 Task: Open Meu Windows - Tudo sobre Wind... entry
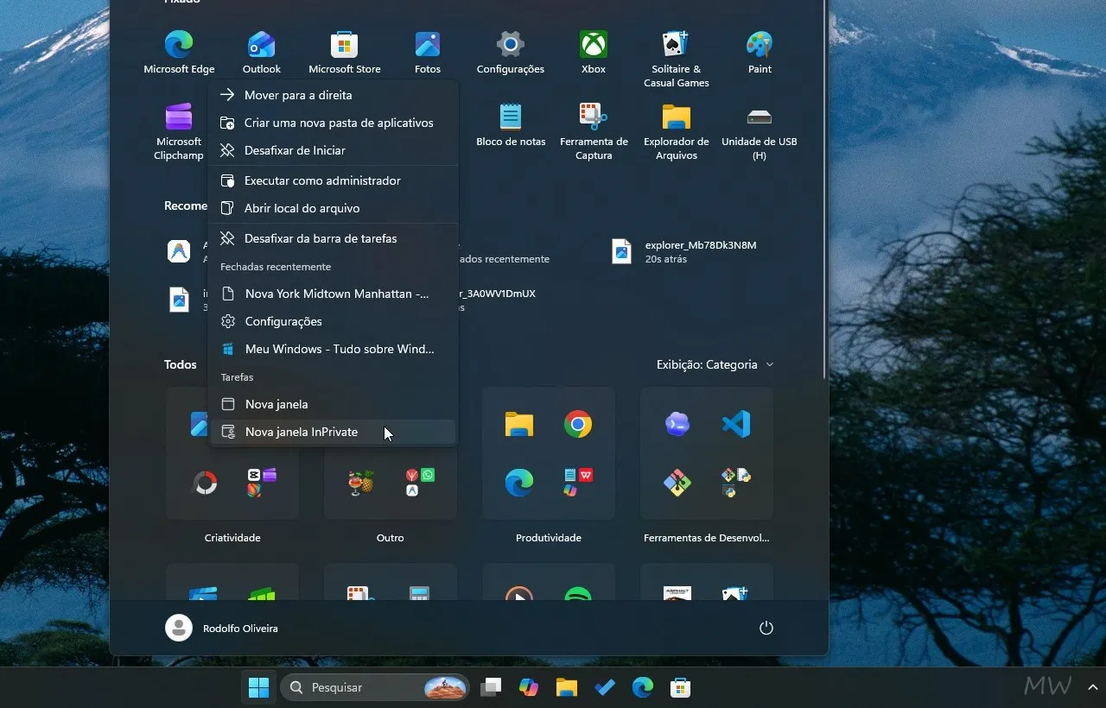[333, 349]
